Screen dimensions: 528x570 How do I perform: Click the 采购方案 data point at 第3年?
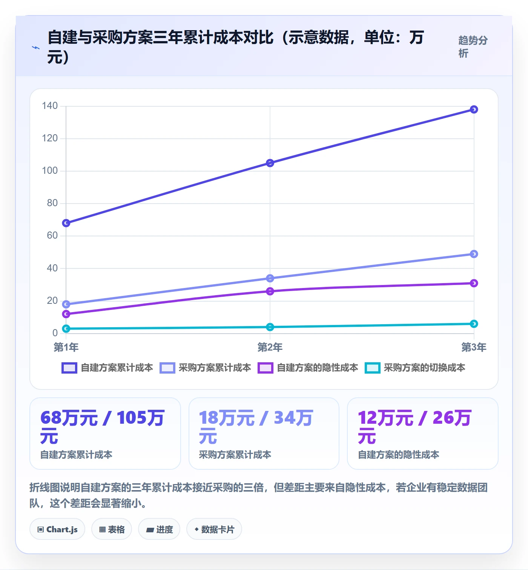click(x=474, y=254)
